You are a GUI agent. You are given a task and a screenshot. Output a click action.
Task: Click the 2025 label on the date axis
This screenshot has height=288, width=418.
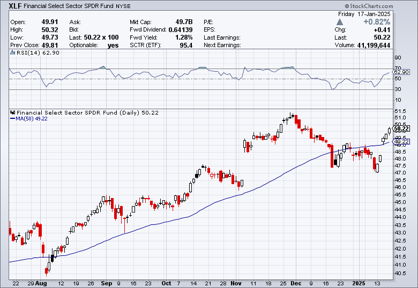click(x=359, y=284)
